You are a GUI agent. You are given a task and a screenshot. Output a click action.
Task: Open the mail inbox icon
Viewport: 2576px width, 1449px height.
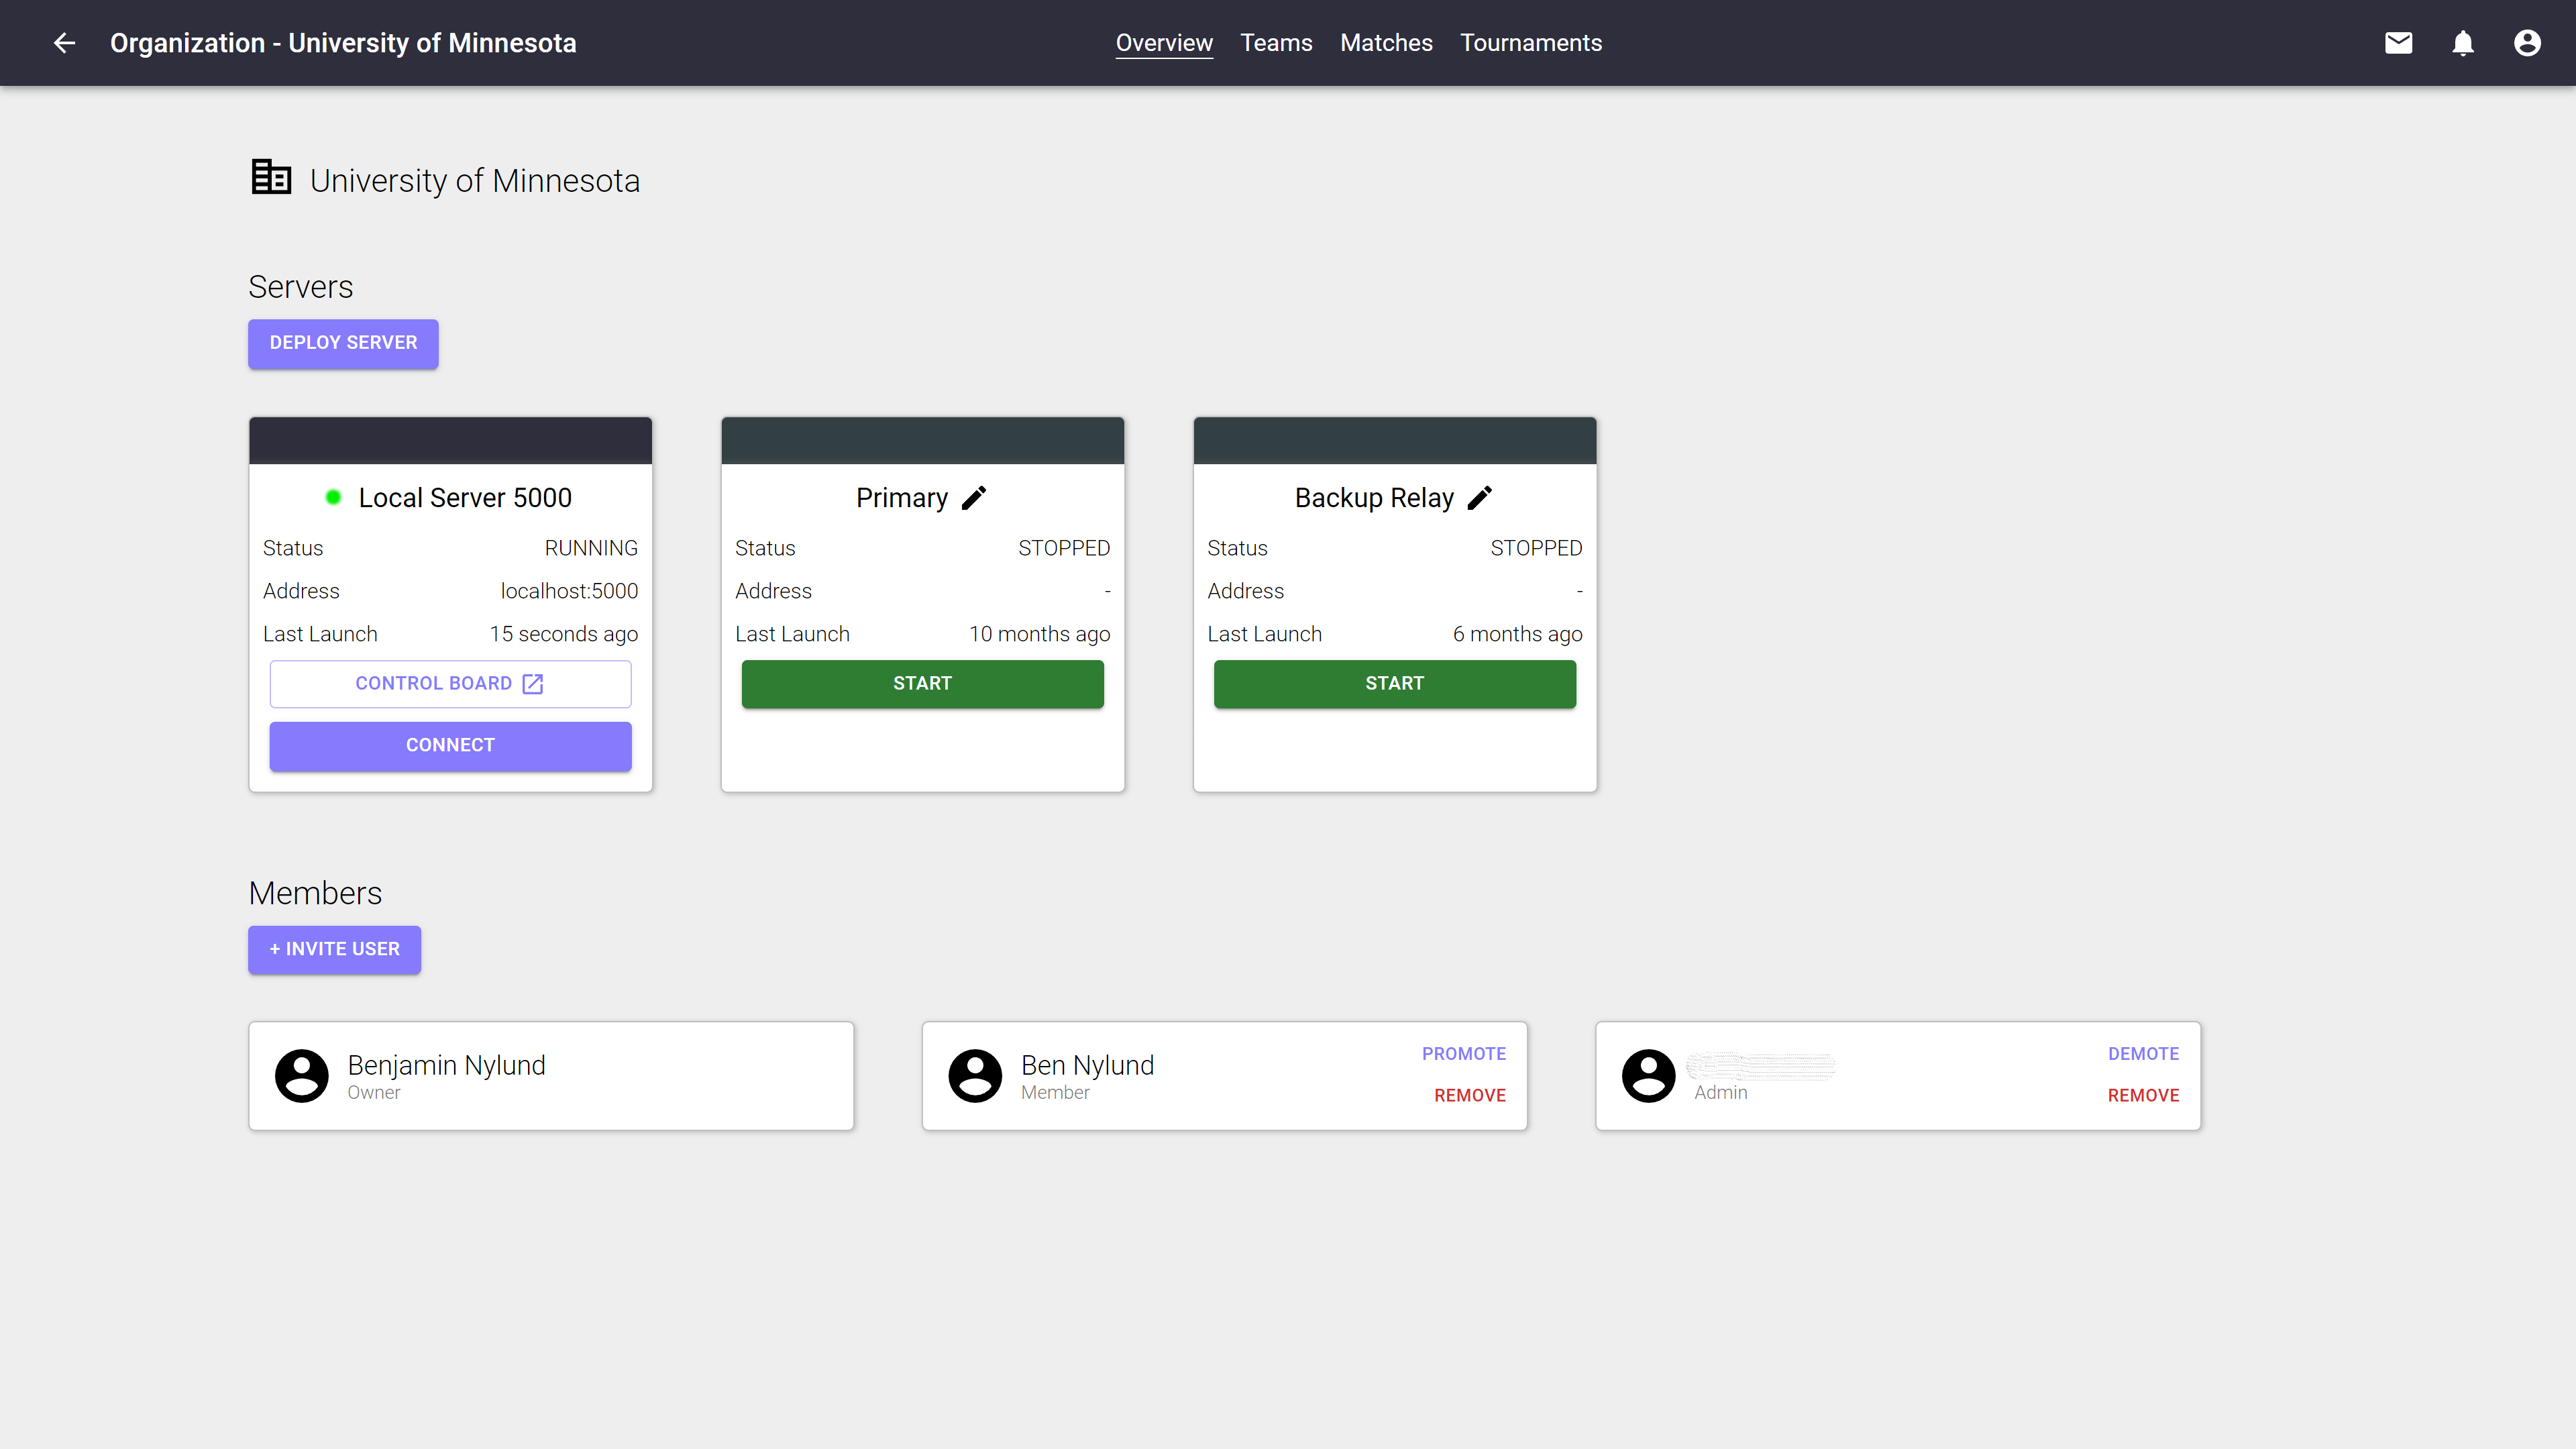pos(2398,43)
